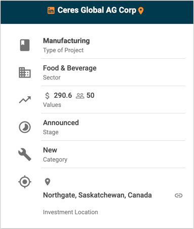The image size is (194, 229).
Task: Open the chain link icon beside address
Action: click(178, 196)
